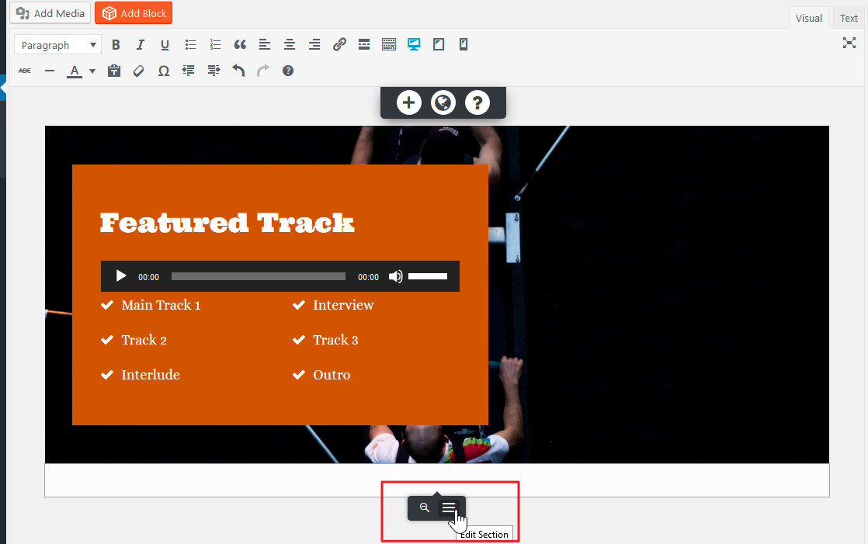Click the Main Track 1 list item
This screenshot has height=544, width=868.
point(161,305)
